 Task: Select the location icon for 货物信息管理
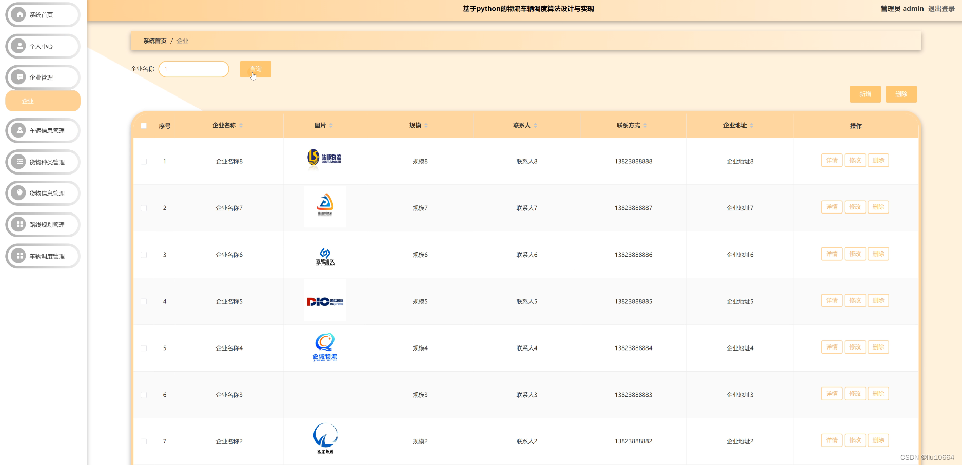19,193
